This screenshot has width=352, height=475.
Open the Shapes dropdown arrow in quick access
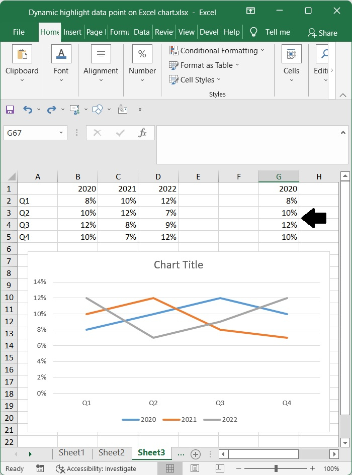[109, 110]
